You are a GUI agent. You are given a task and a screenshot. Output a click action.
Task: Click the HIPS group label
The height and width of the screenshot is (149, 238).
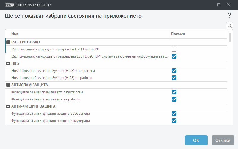15,63
